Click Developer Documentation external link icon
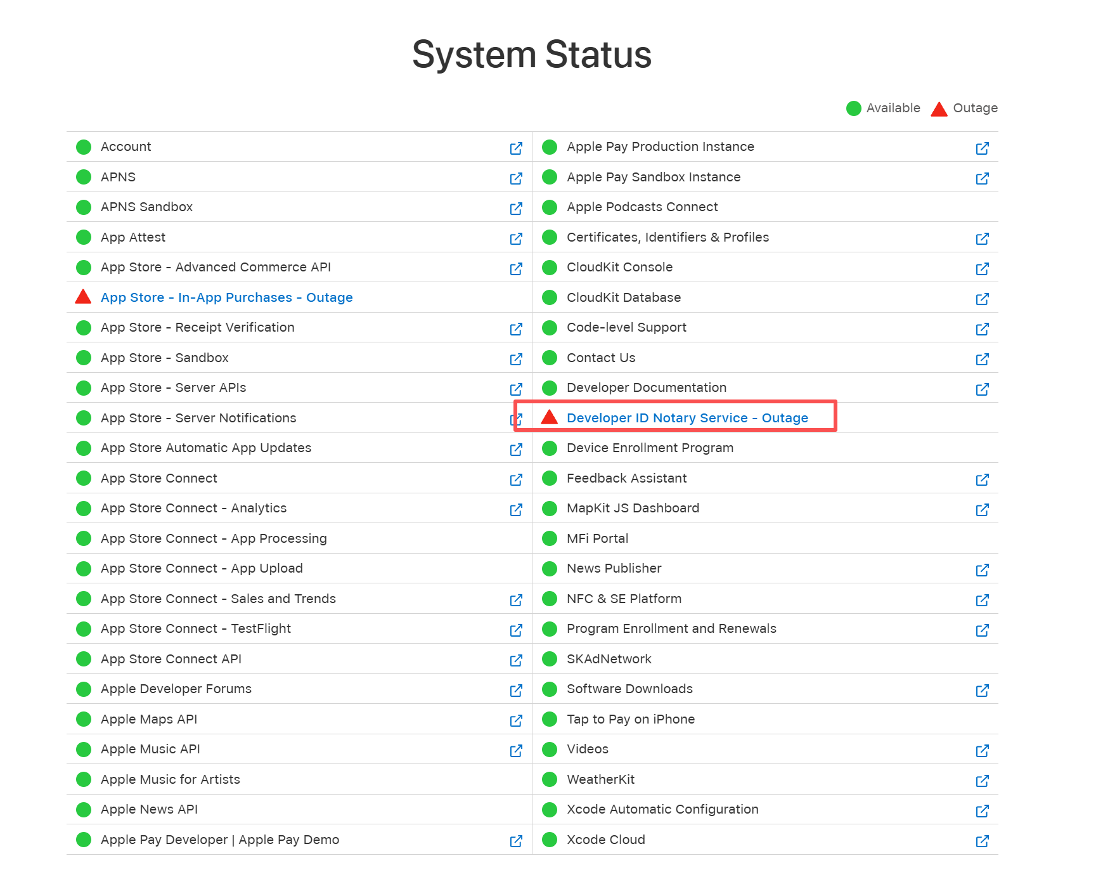This screenshot has height=877, width=1103. pos(982,389)
